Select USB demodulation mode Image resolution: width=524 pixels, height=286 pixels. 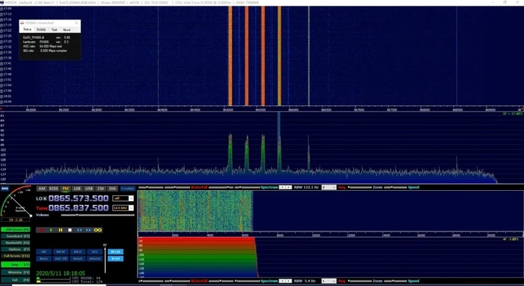pos(89,189)
